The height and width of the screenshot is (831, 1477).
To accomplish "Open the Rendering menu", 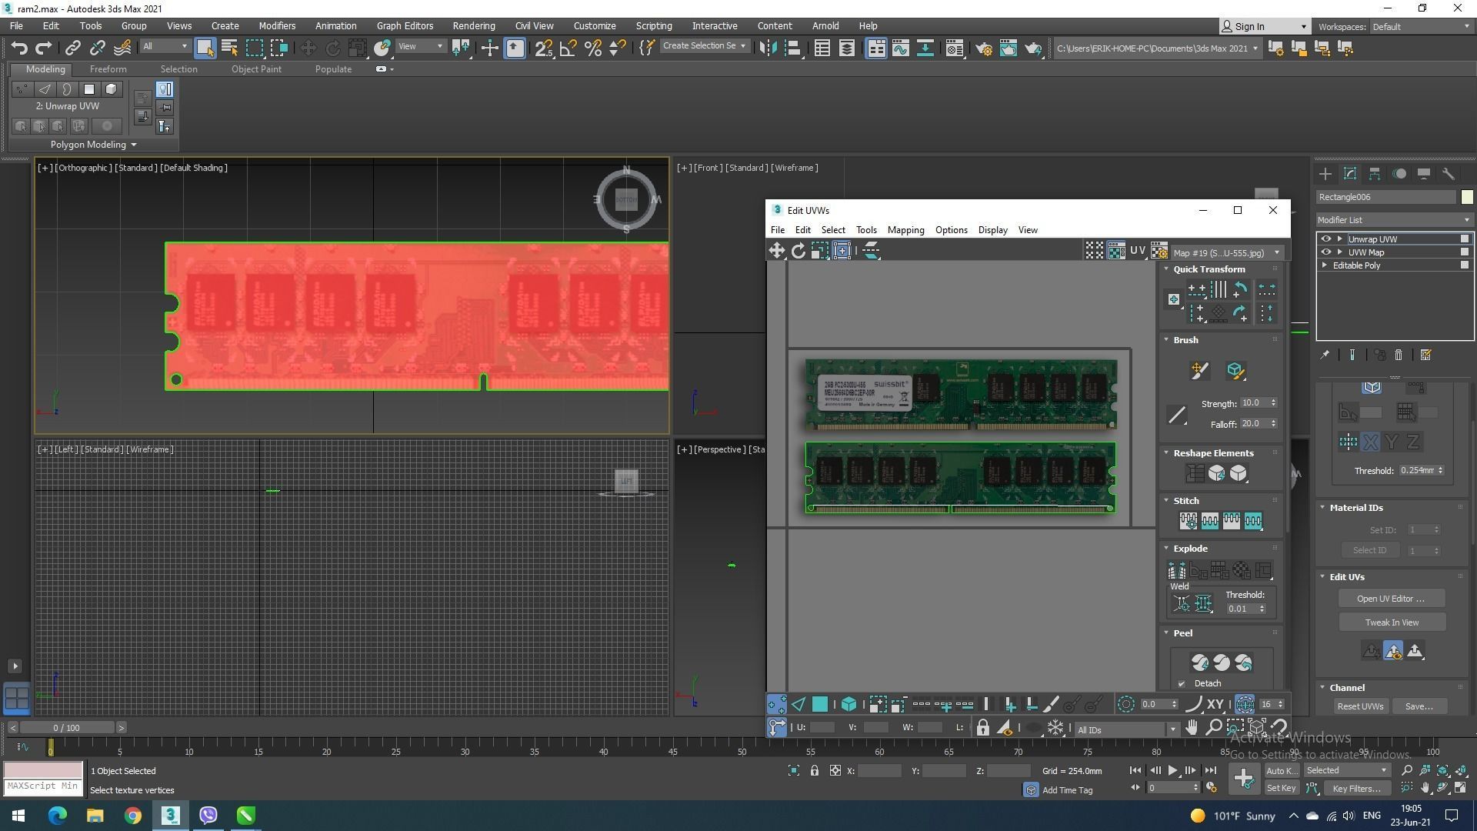I will point(473,25).
